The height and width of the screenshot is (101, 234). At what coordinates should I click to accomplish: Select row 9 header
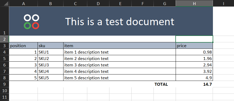point(5,84)
